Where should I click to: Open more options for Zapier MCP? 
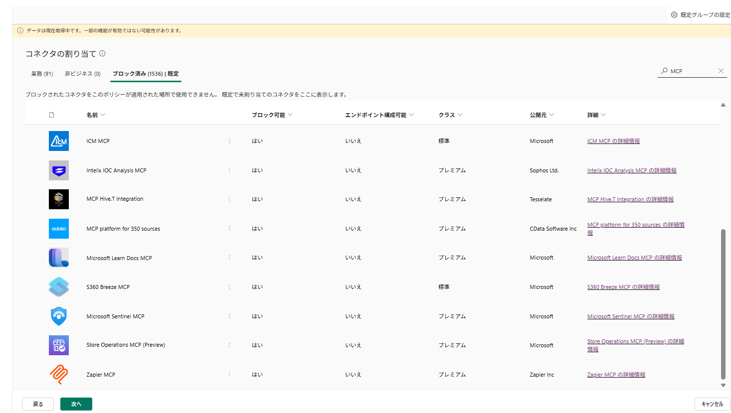229,374
